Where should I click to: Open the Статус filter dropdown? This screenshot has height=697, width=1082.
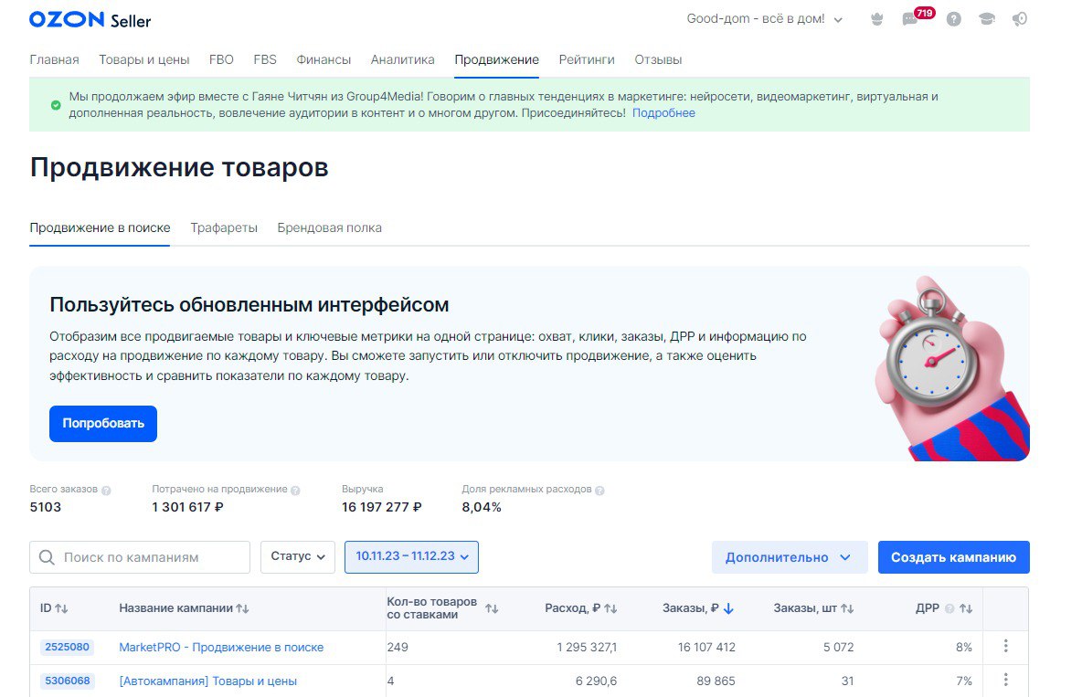pyautogui.click(x=297, y=557)
